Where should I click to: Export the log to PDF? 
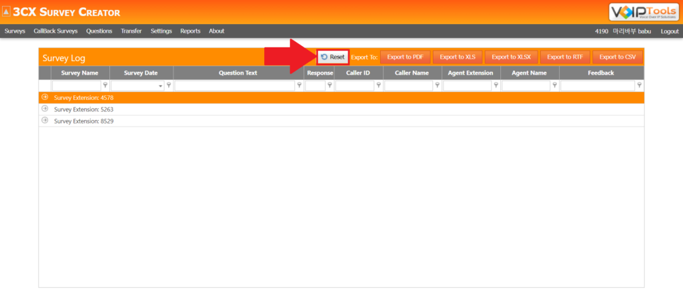click(x=405, y=57)
